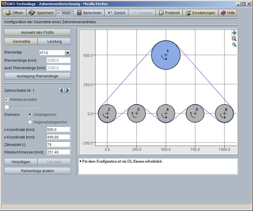This screenshot has width=253, height=211.
Task: Switch to the Leistung tab
Action: [54, 41]
